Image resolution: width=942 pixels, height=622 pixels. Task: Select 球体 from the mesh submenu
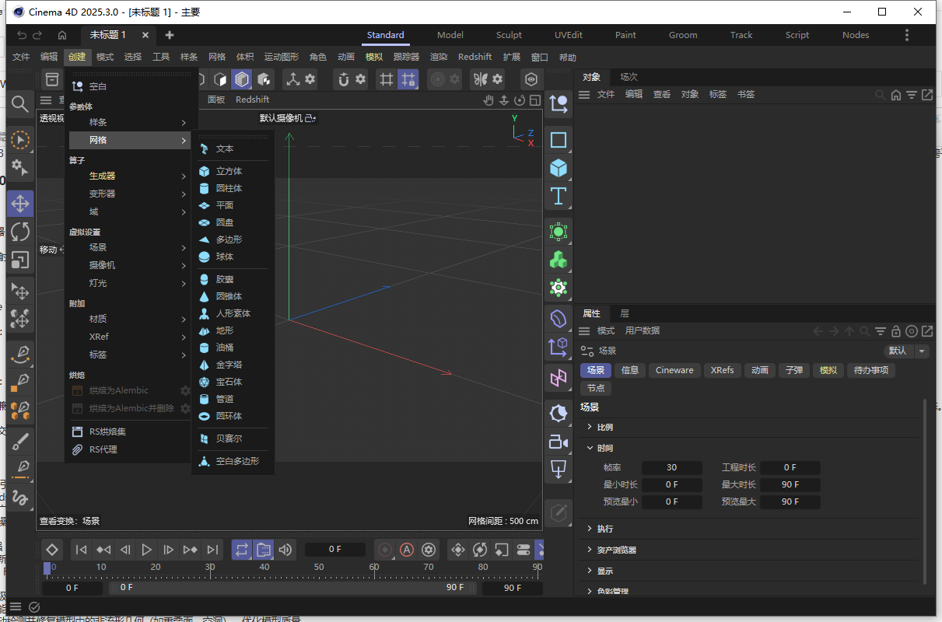226,257
